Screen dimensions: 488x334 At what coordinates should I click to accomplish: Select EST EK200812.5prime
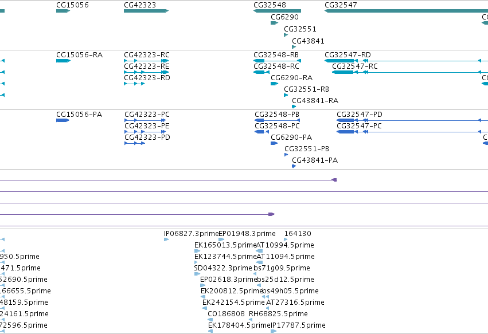pyautogui.click(x=232, y=291)
